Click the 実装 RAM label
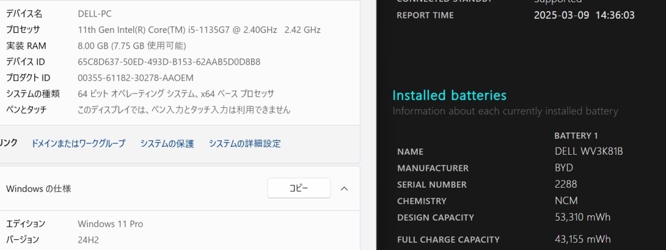Image resolution: width=666 pixels, height=250 pixels. 26,46
